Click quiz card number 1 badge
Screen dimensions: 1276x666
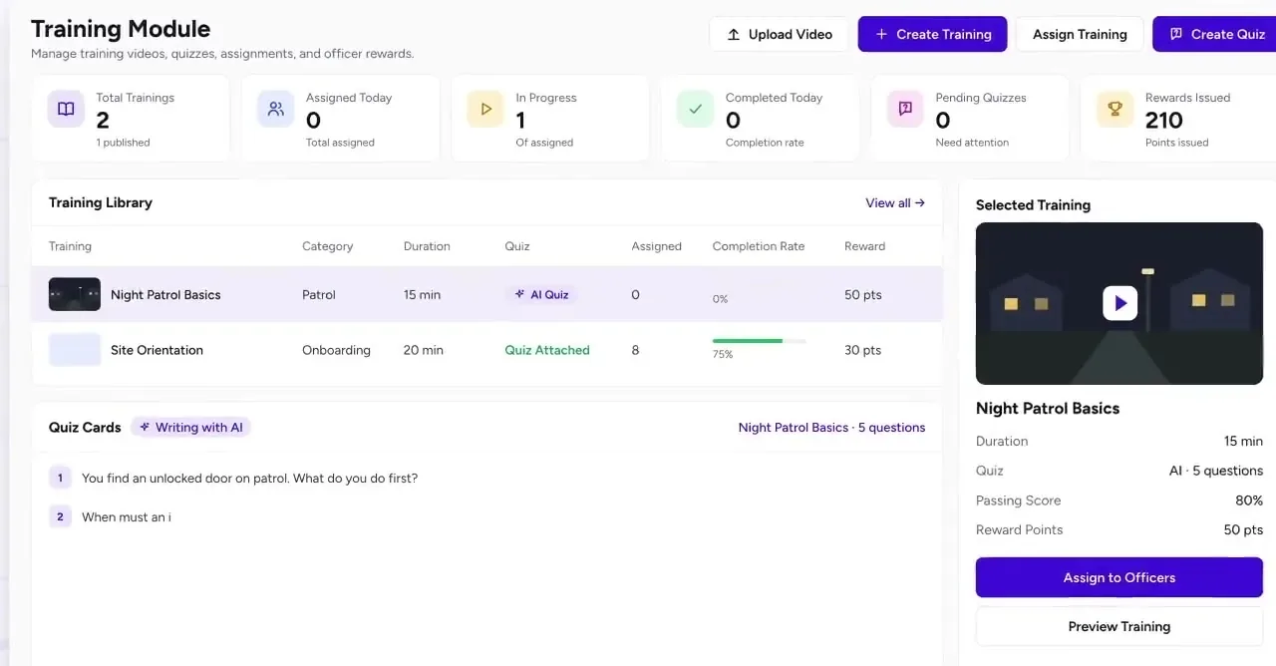tap(60, 478)
